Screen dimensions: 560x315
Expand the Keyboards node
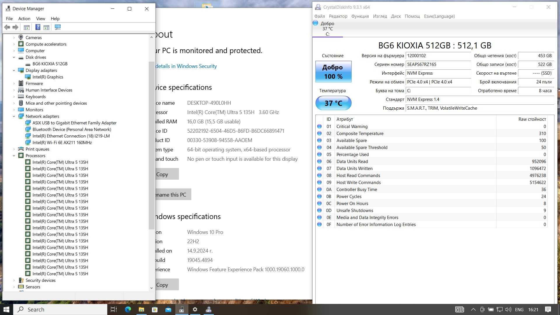click(x=14, y=97)
